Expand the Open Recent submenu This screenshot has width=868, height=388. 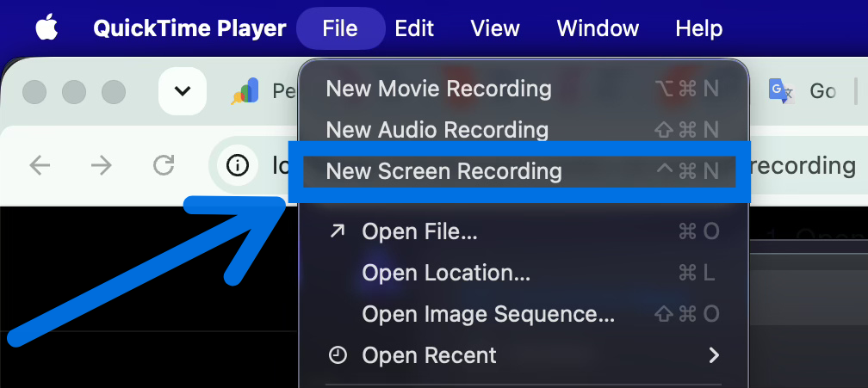click(524, 355)
